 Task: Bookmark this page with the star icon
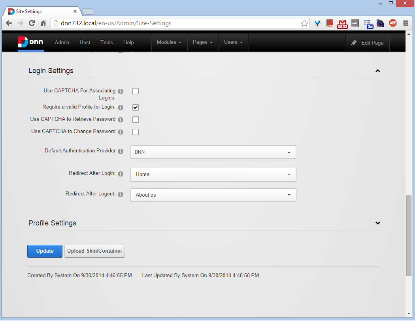click(x=304, y=23)
